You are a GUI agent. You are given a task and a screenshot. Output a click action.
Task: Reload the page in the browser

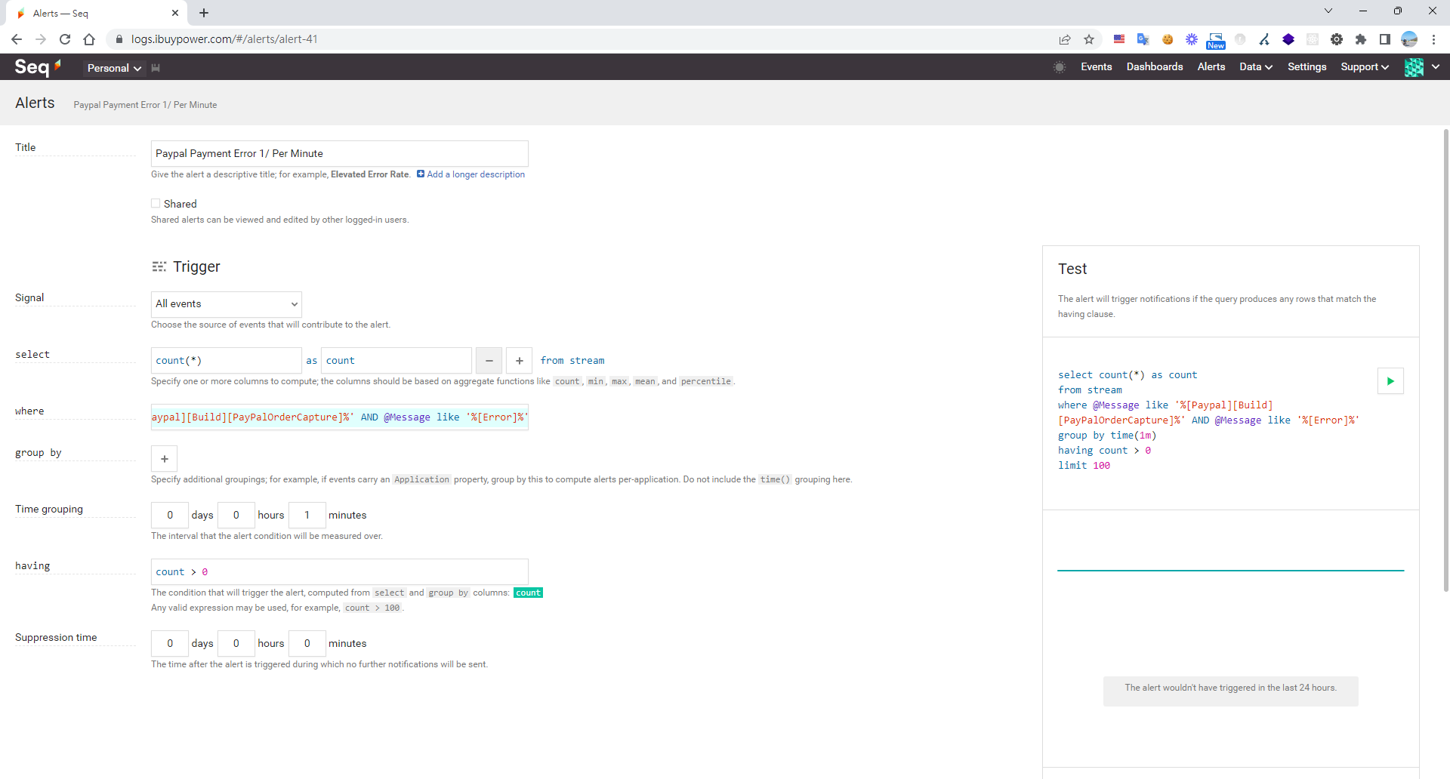pyautogui.click(x=65, y=39)
